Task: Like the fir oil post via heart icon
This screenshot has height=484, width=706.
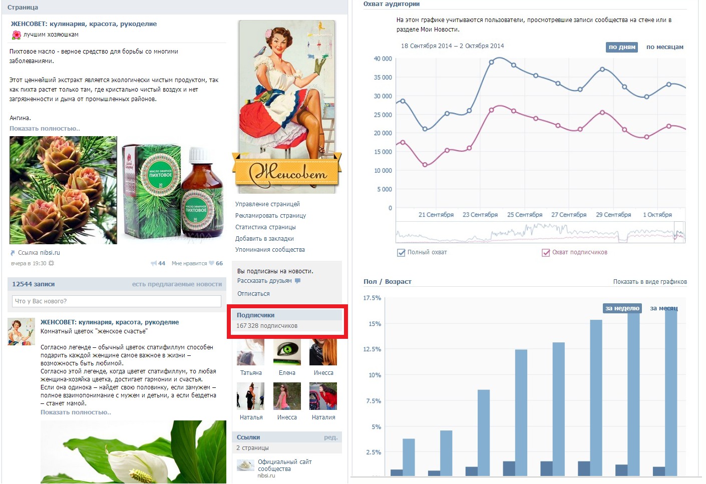Action: tap(212, 263)
